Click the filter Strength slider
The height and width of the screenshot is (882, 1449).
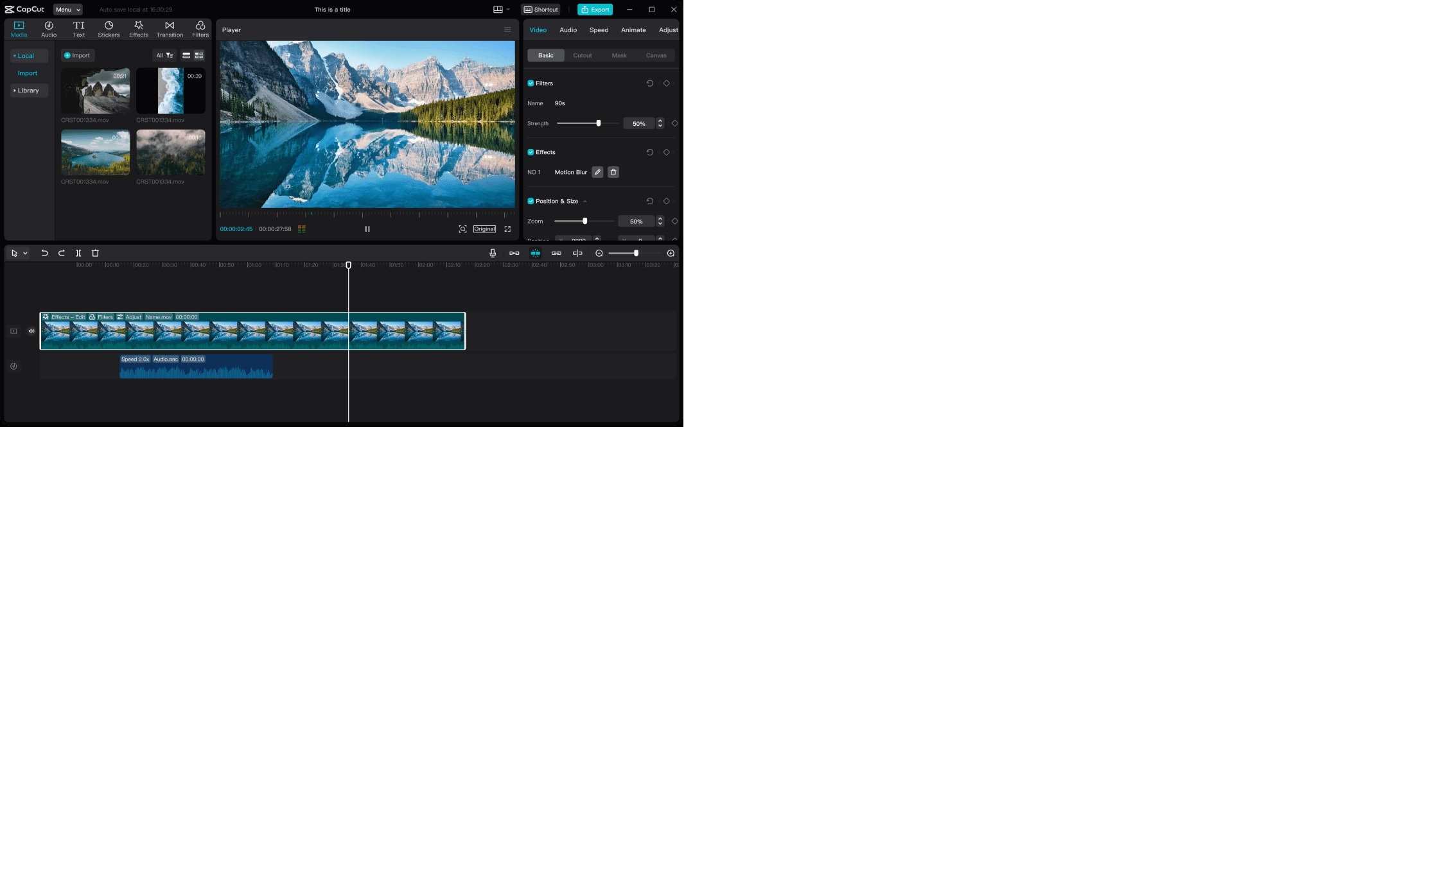[588, 123]
